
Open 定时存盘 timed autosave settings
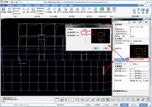(x=33, y=10)
